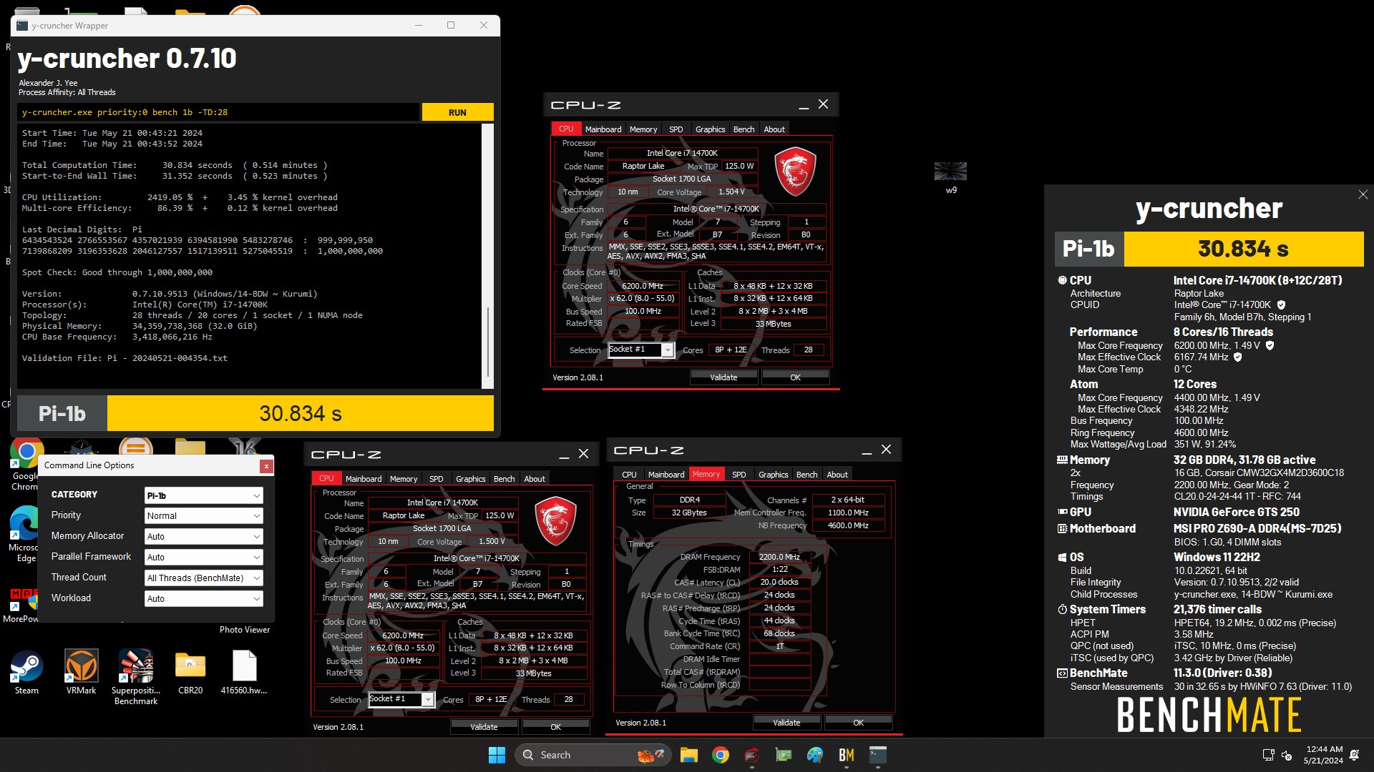Click 'MSI PRO Z690-A DDR4(MS-7D25)' motherboard text
The width and height of the screenshot is (1374, 772).
pos(1257,529)
